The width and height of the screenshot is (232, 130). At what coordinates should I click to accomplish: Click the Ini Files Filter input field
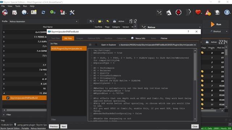[69, 120]
